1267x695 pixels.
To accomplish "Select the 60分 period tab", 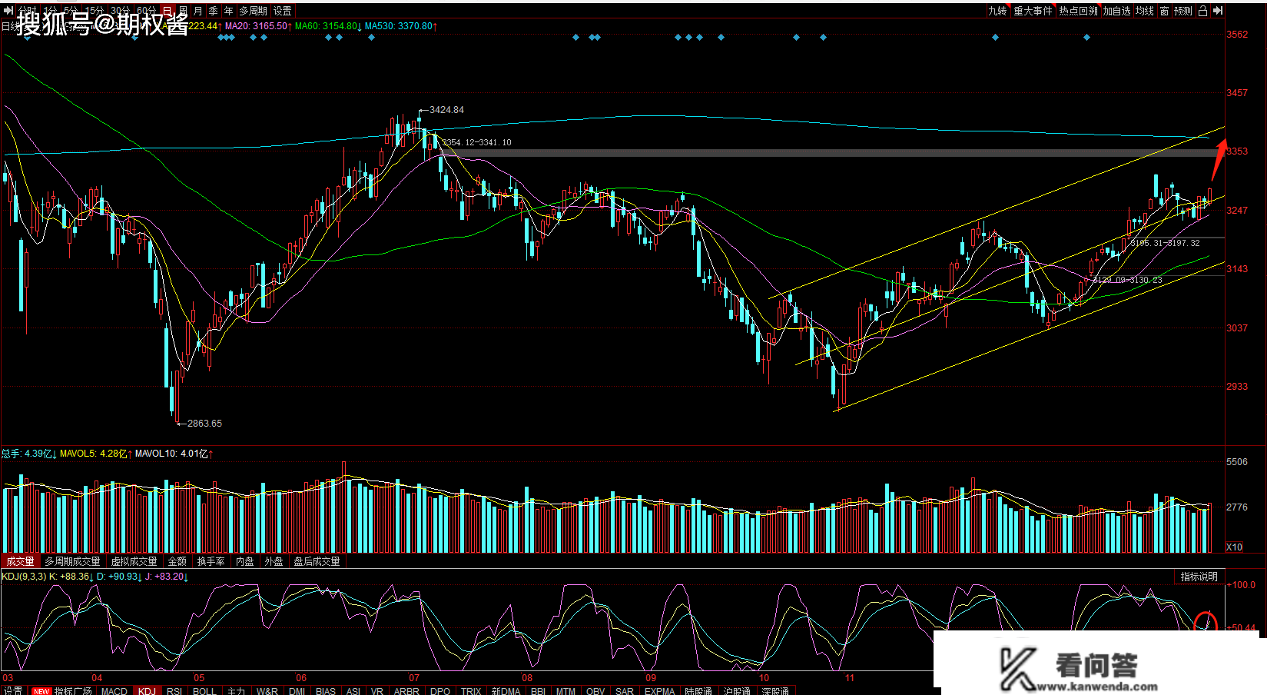I will point(146,11).
